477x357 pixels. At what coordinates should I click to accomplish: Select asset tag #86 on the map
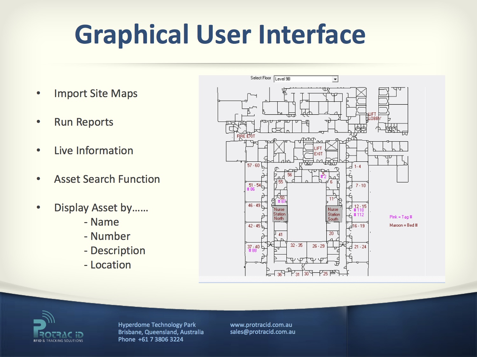(x=251, y=189)
